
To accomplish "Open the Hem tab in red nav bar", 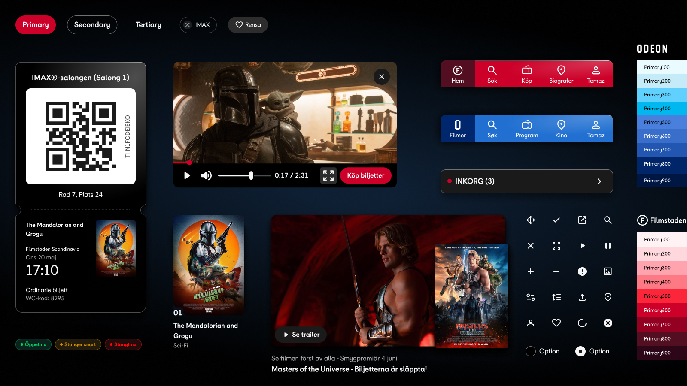I will coord(458,74).
